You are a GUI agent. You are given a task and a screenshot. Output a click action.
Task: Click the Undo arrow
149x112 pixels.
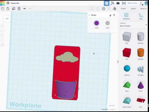25,9
